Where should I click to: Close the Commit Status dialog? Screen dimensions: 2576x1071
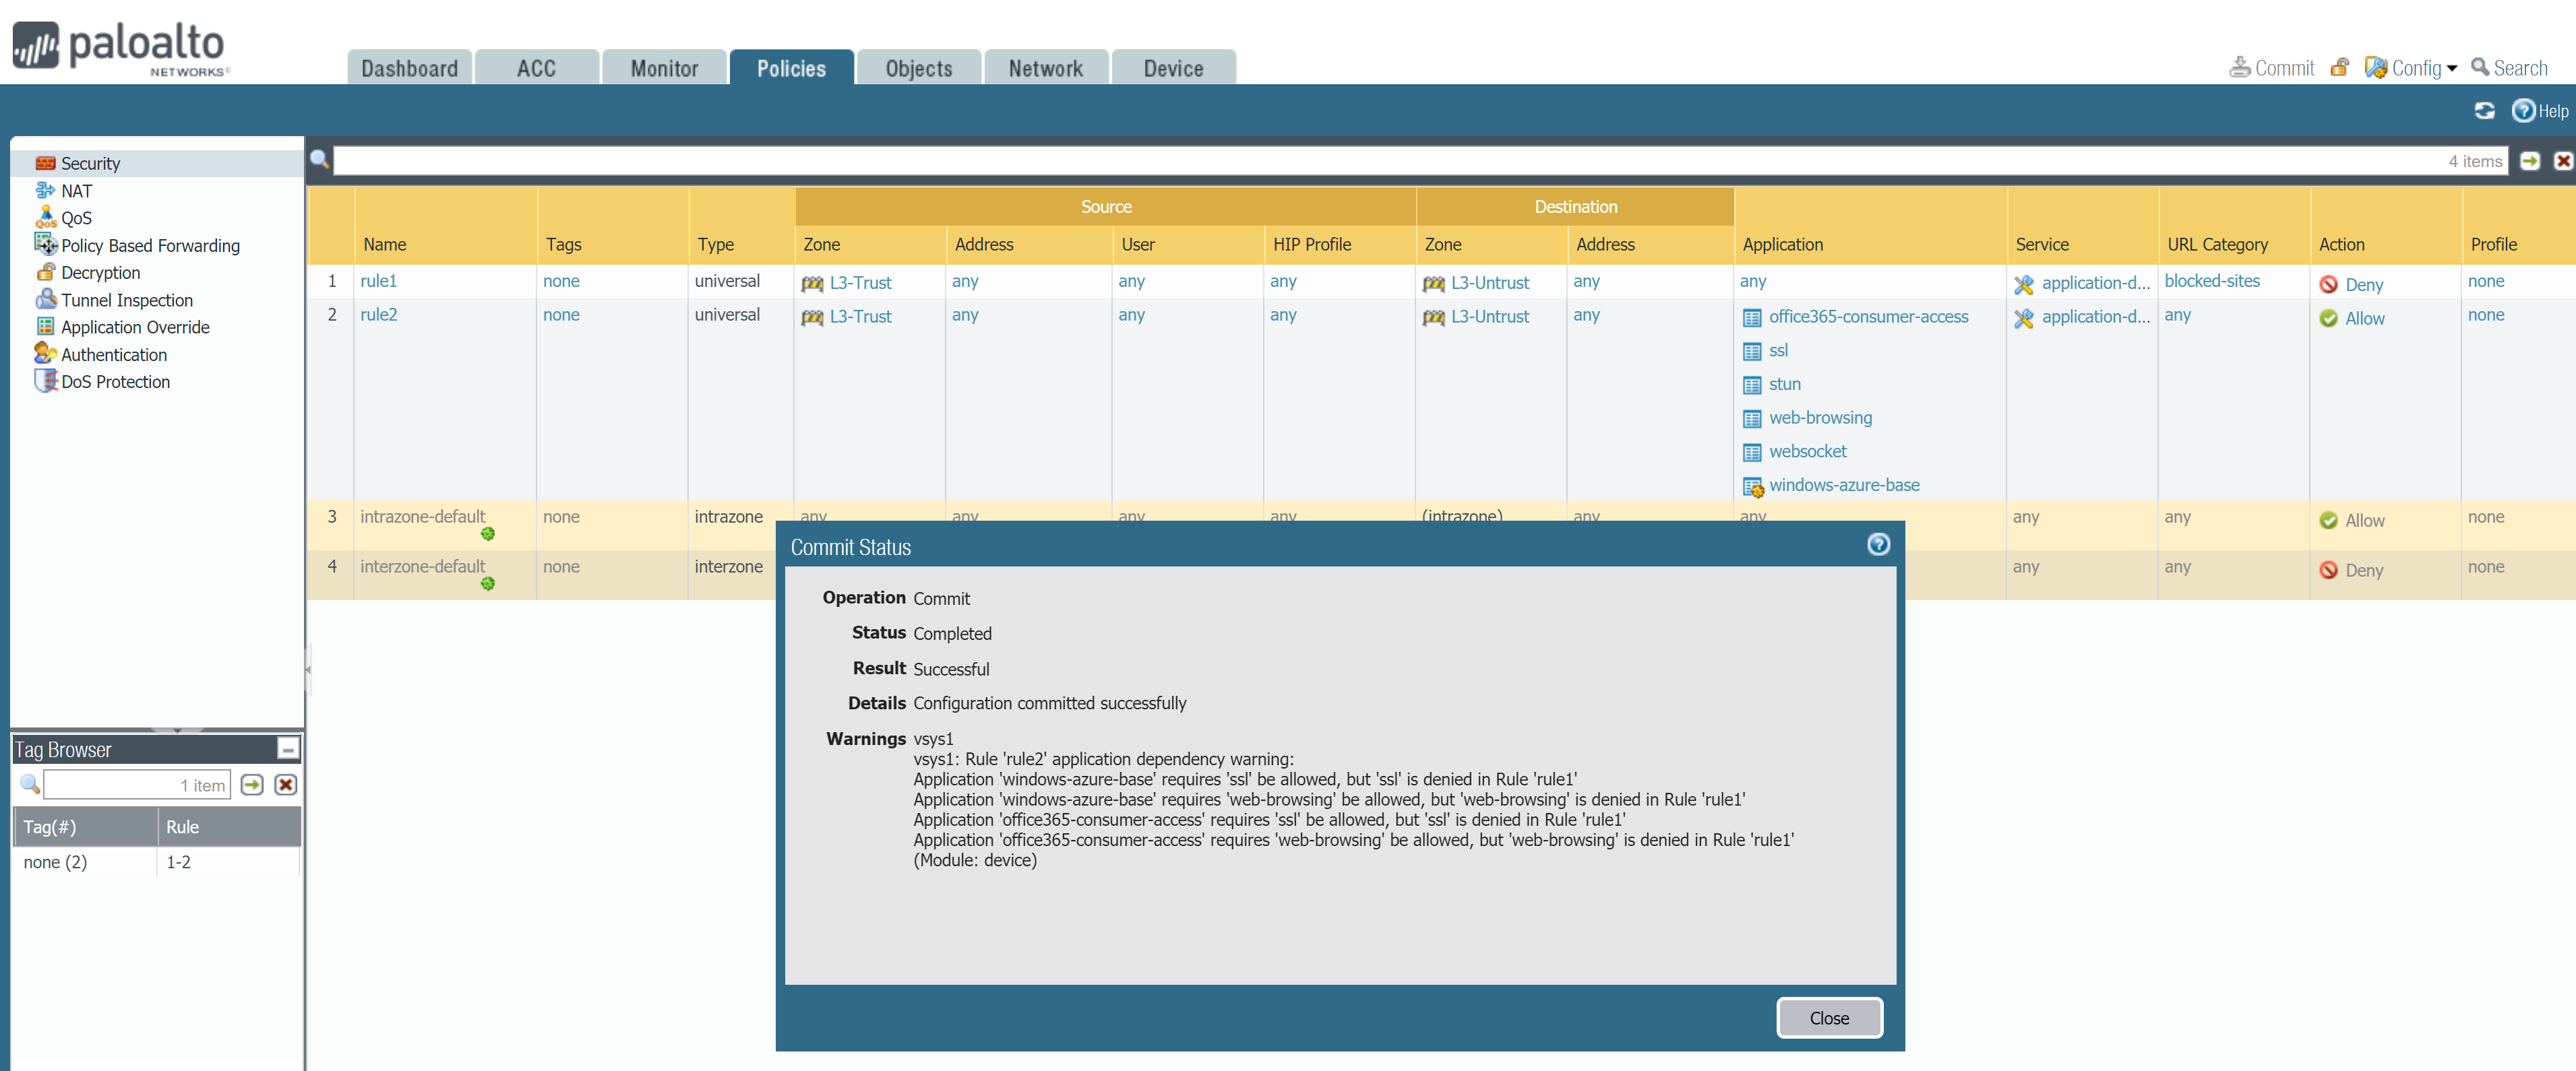coord(1828,1017)
